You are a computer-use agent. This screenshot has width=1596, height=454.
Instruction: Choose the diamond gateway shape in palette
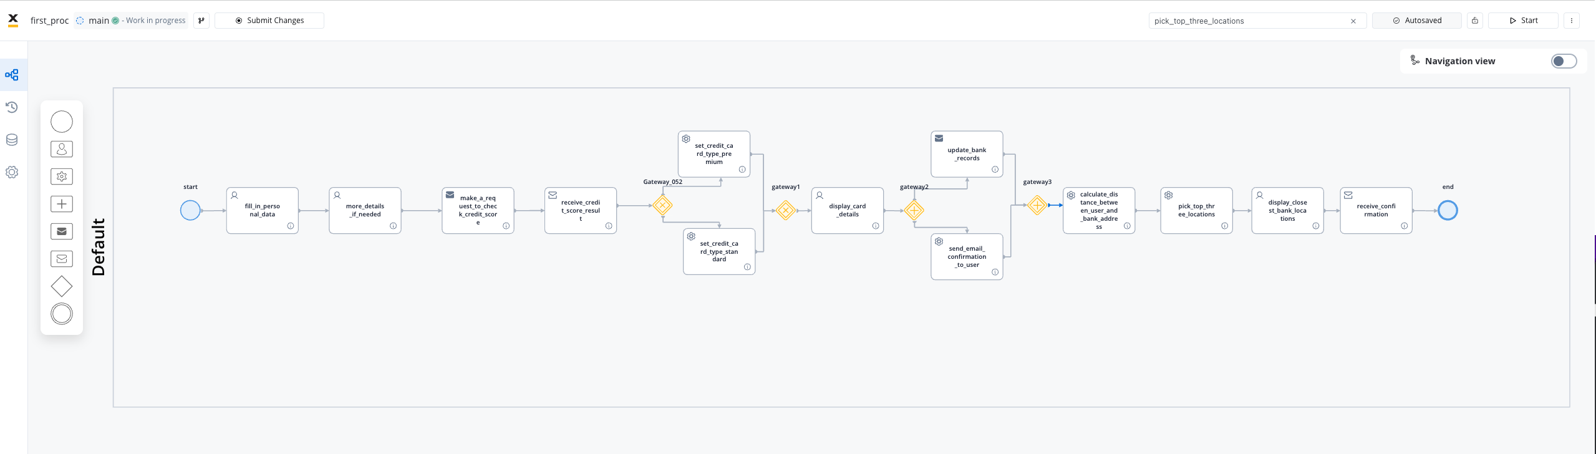pos(62,286)
